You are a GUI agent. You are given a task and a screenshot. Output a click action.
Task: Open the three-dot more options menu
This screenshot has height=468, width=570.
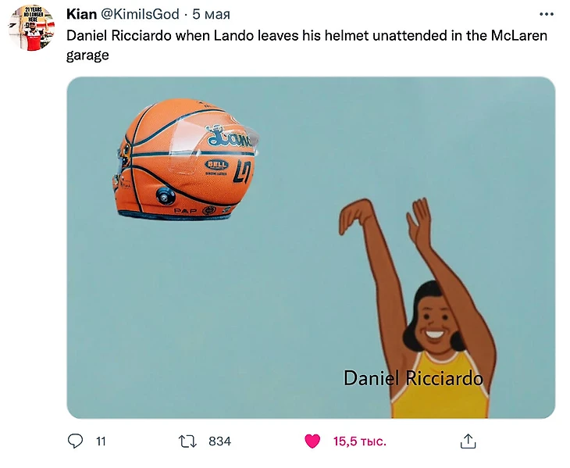[547, 14]
